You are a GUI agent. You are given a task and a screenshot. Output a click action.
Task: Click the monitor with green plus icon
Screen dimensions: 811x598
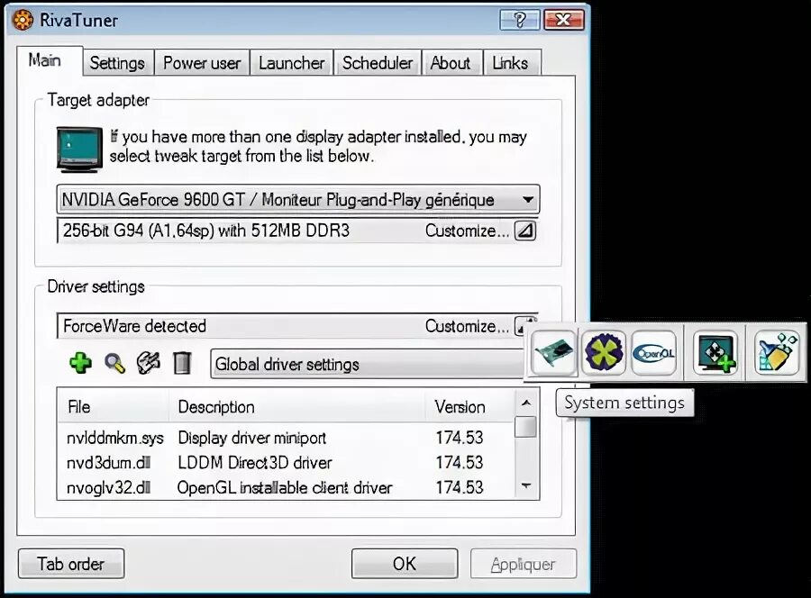coord(715,352)
